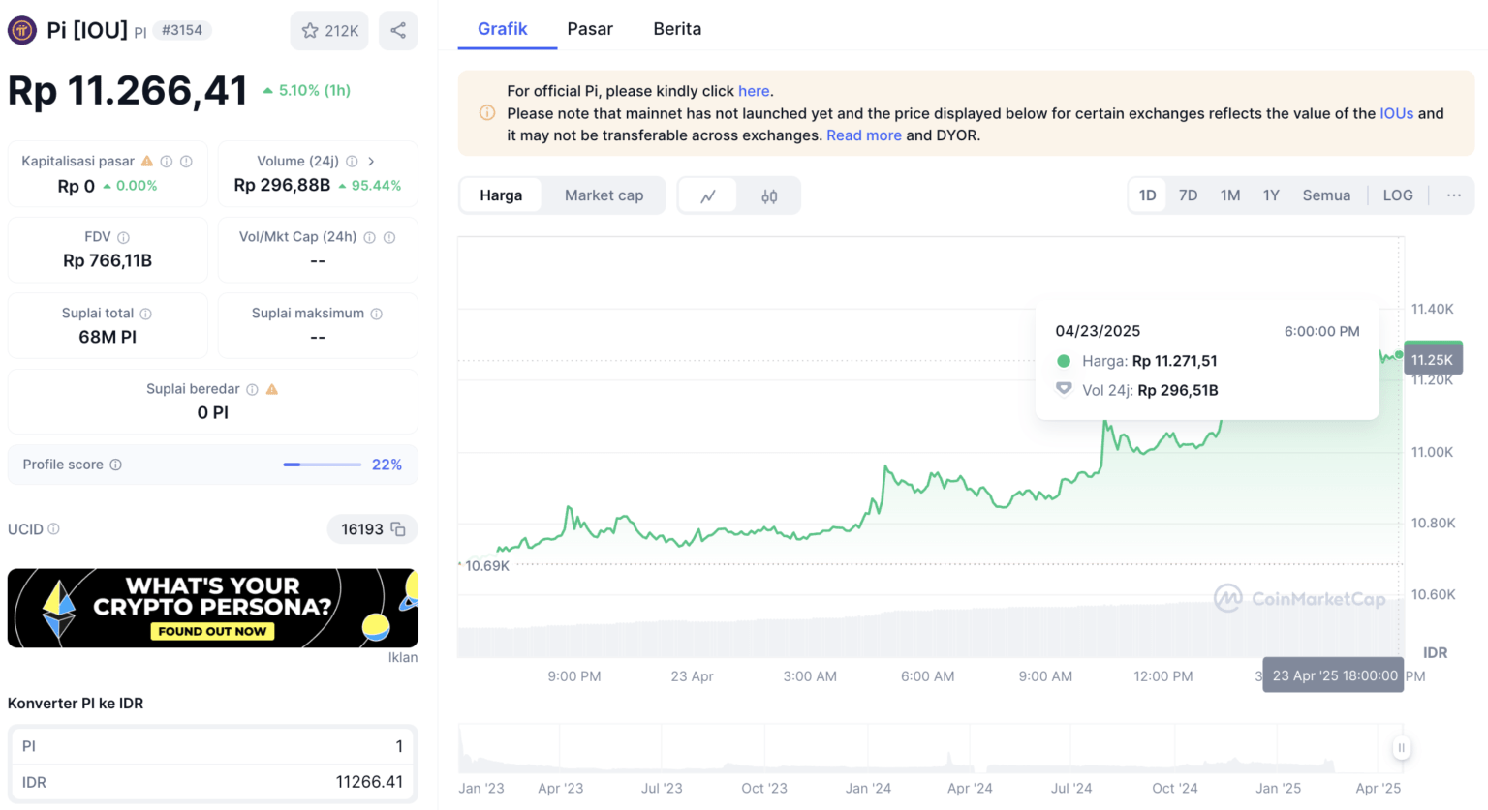Switch to the Pasar tab

590,28
